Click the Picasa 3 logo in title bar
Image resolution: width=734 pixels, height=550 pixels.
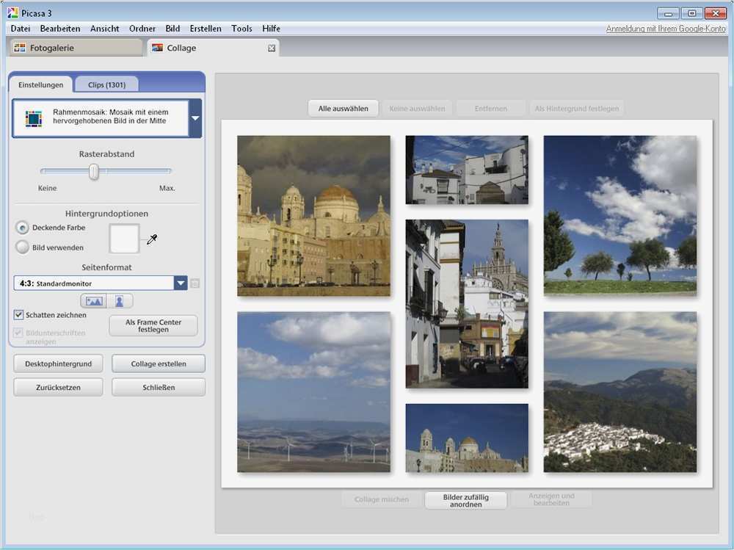click(12, 13)
